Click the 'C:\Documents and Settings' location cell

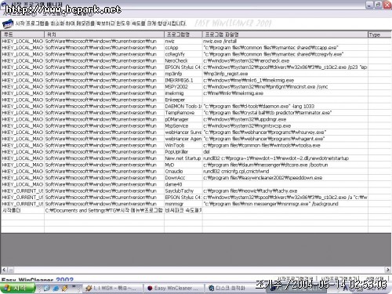pyautogui.click(x=104, y=210)
